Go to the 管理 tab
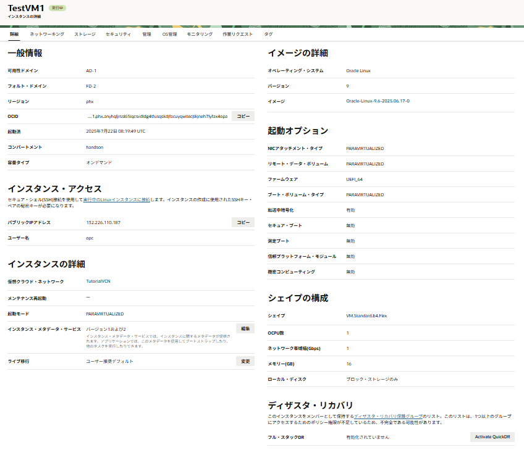 tap(146, 35)
